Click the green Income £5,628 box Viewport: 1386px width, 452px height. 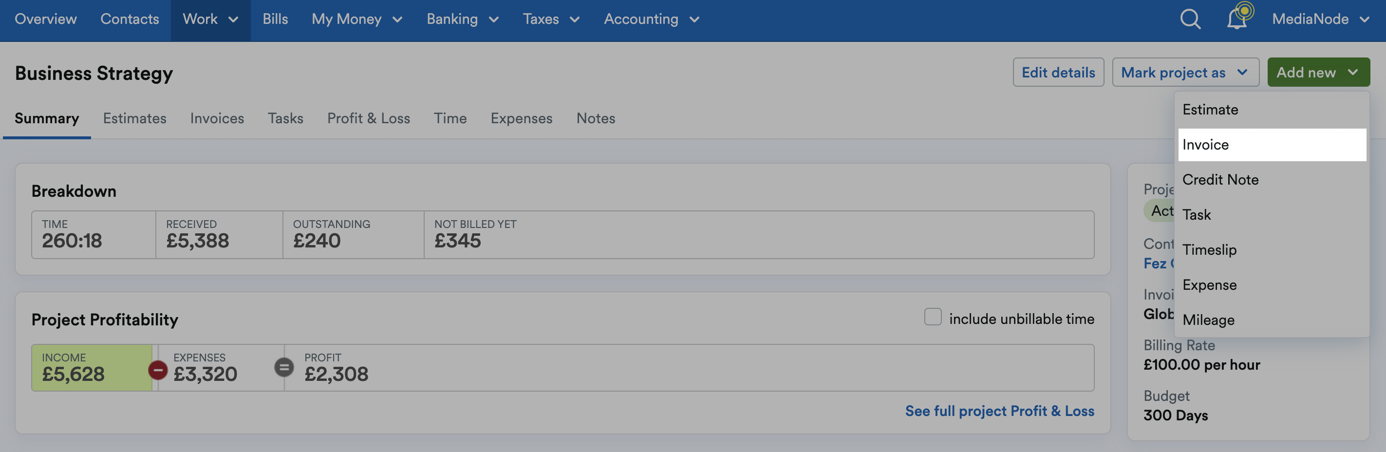coord(92,368)
